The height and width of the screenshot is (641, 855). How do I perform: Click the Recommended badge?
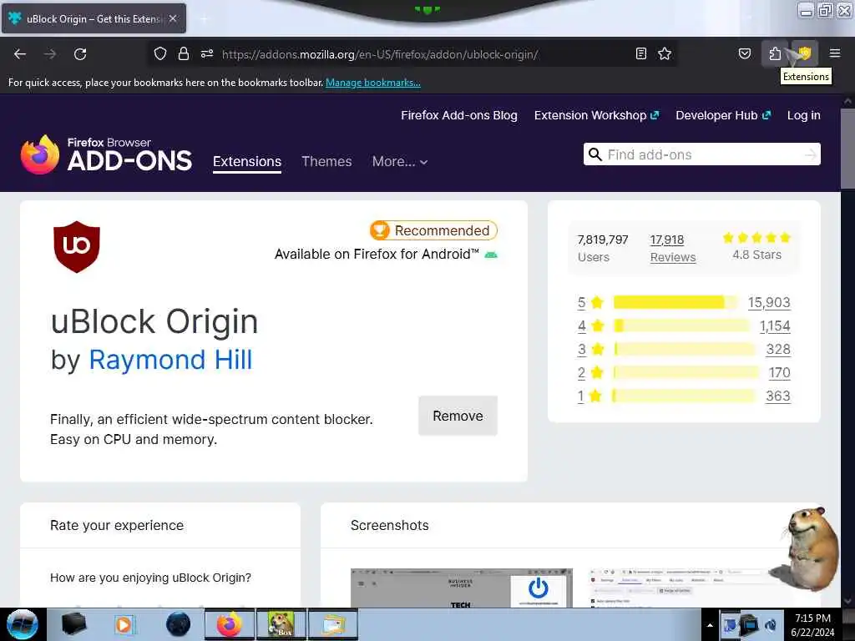(x=433, y=230)
